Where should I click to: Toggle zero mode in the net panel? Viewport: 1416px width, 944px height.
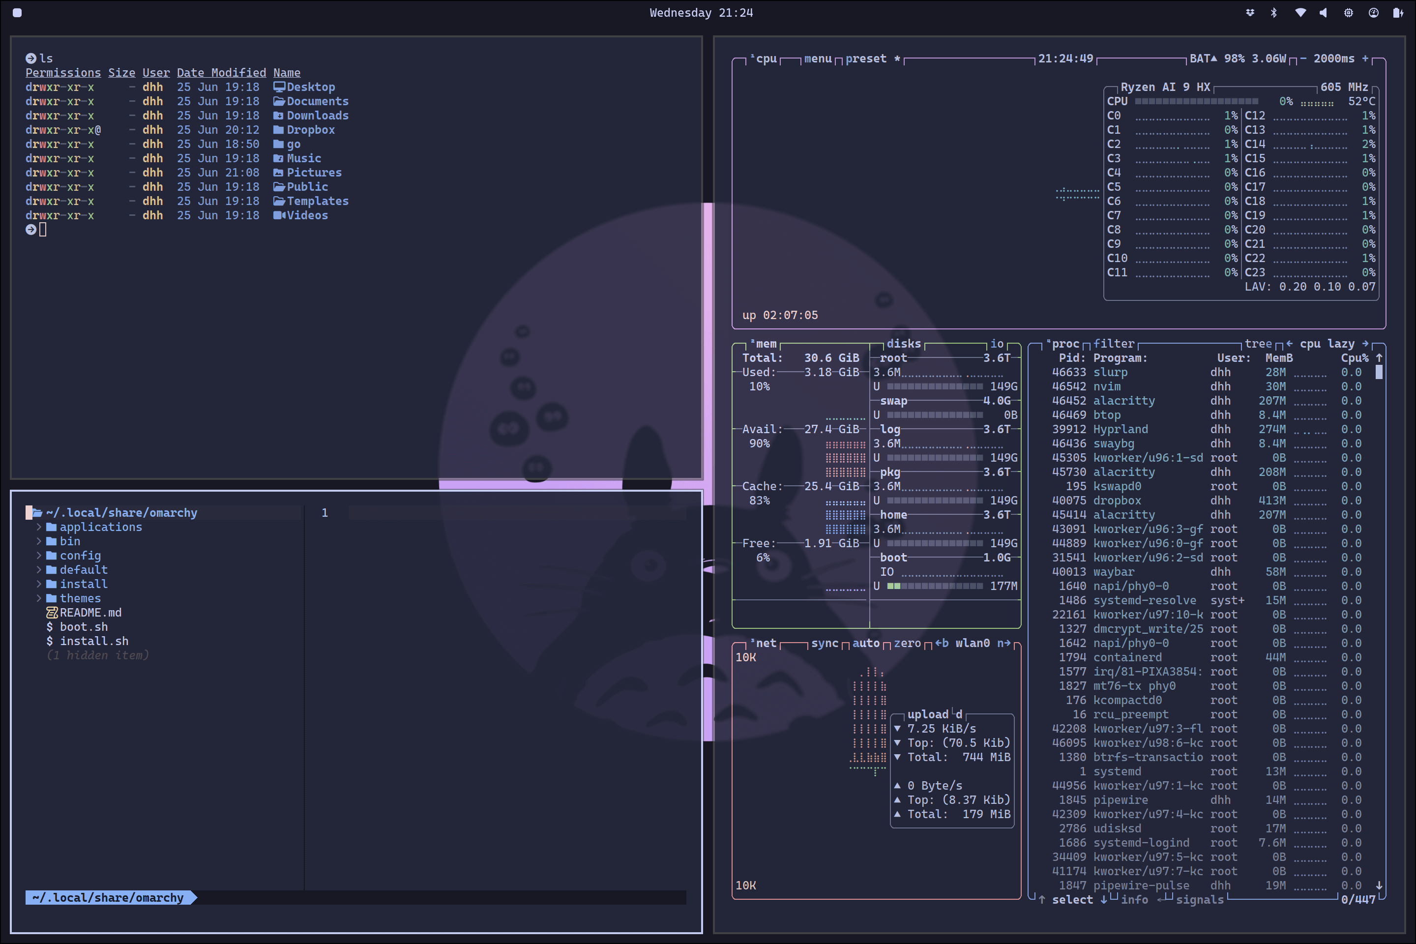pos(908,643)
